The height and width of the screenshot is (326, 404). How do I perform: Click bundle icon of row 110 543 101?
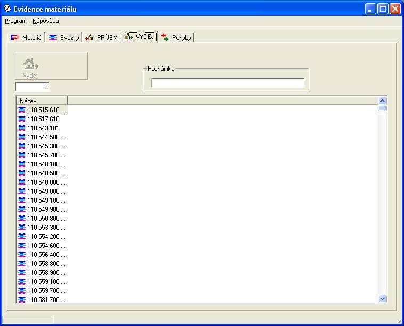[x=22, y=128]
